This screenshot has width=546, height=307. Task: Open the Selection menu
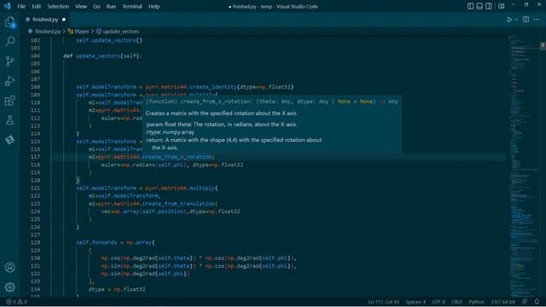point(58,6)
